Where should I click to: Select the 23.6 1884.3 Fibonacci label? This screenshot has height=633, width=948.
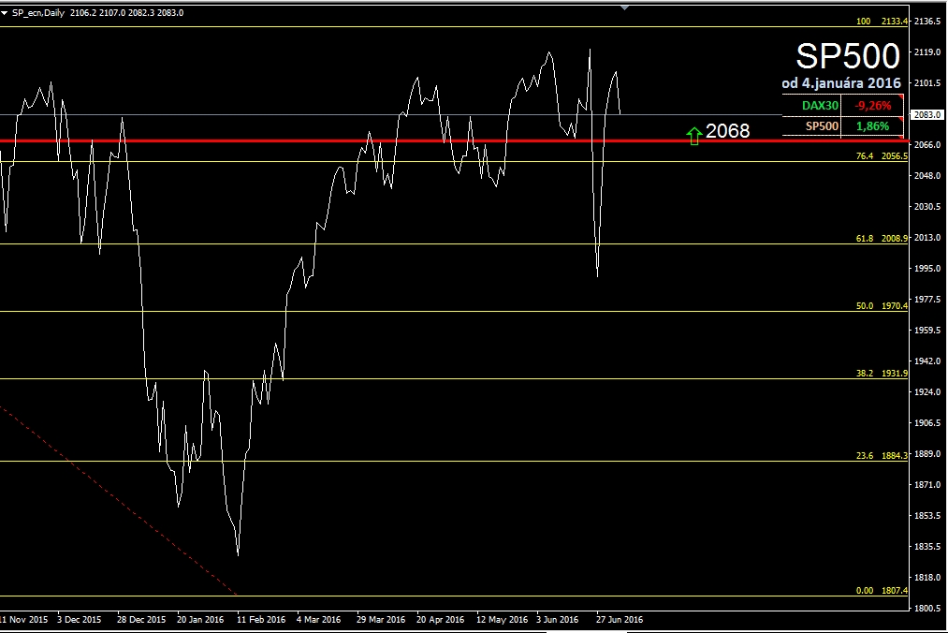(x=882, y=456)
